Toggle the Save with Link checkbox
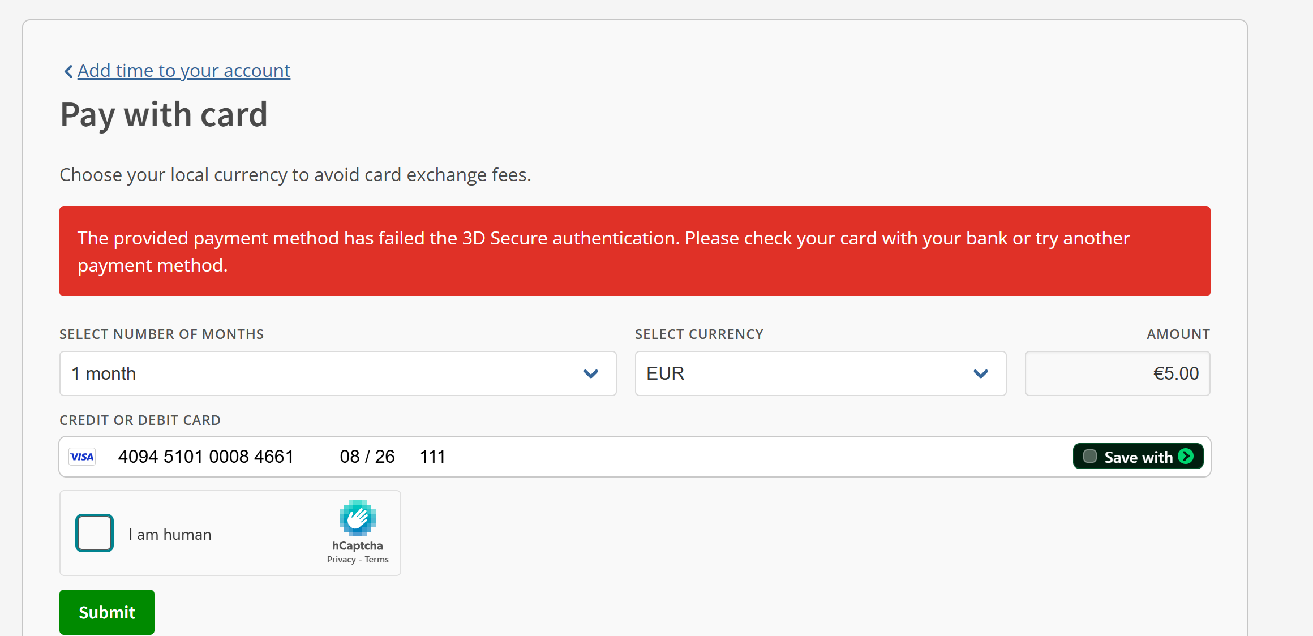This screenshot has width=1313, height=636. click(x=1090, y=456)
